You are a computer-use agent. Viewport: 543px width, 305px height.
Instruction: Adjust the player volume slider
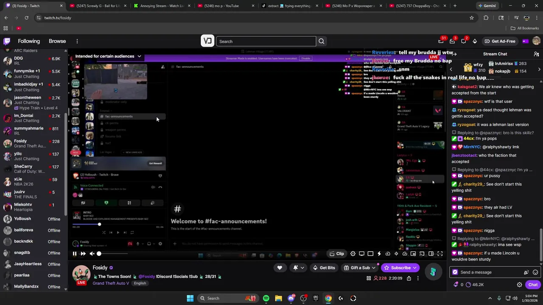(112, 254)
